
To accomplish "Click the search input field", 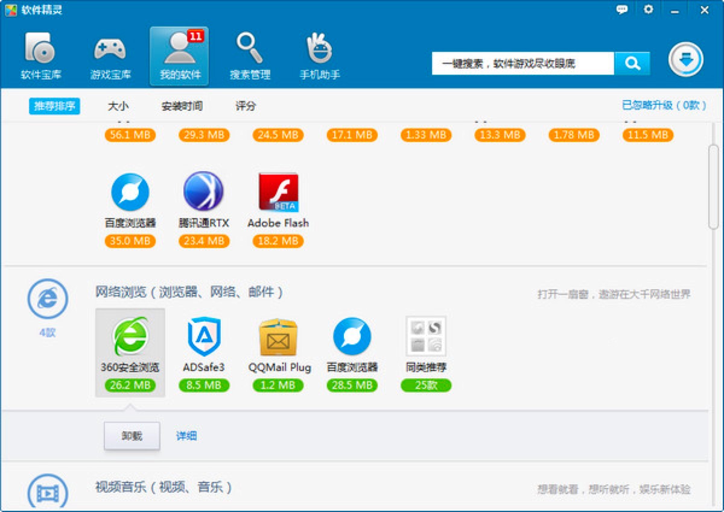I will pos(522,63).
